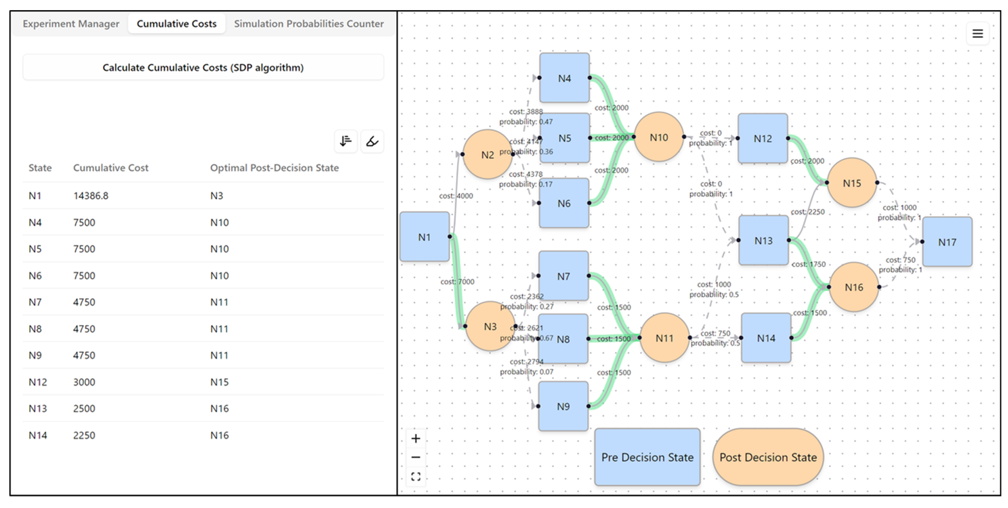Viewport: 1008px width, 508px height.
Task: Click the Cumulative Cost column header
Action: click(x=111, y=168)
